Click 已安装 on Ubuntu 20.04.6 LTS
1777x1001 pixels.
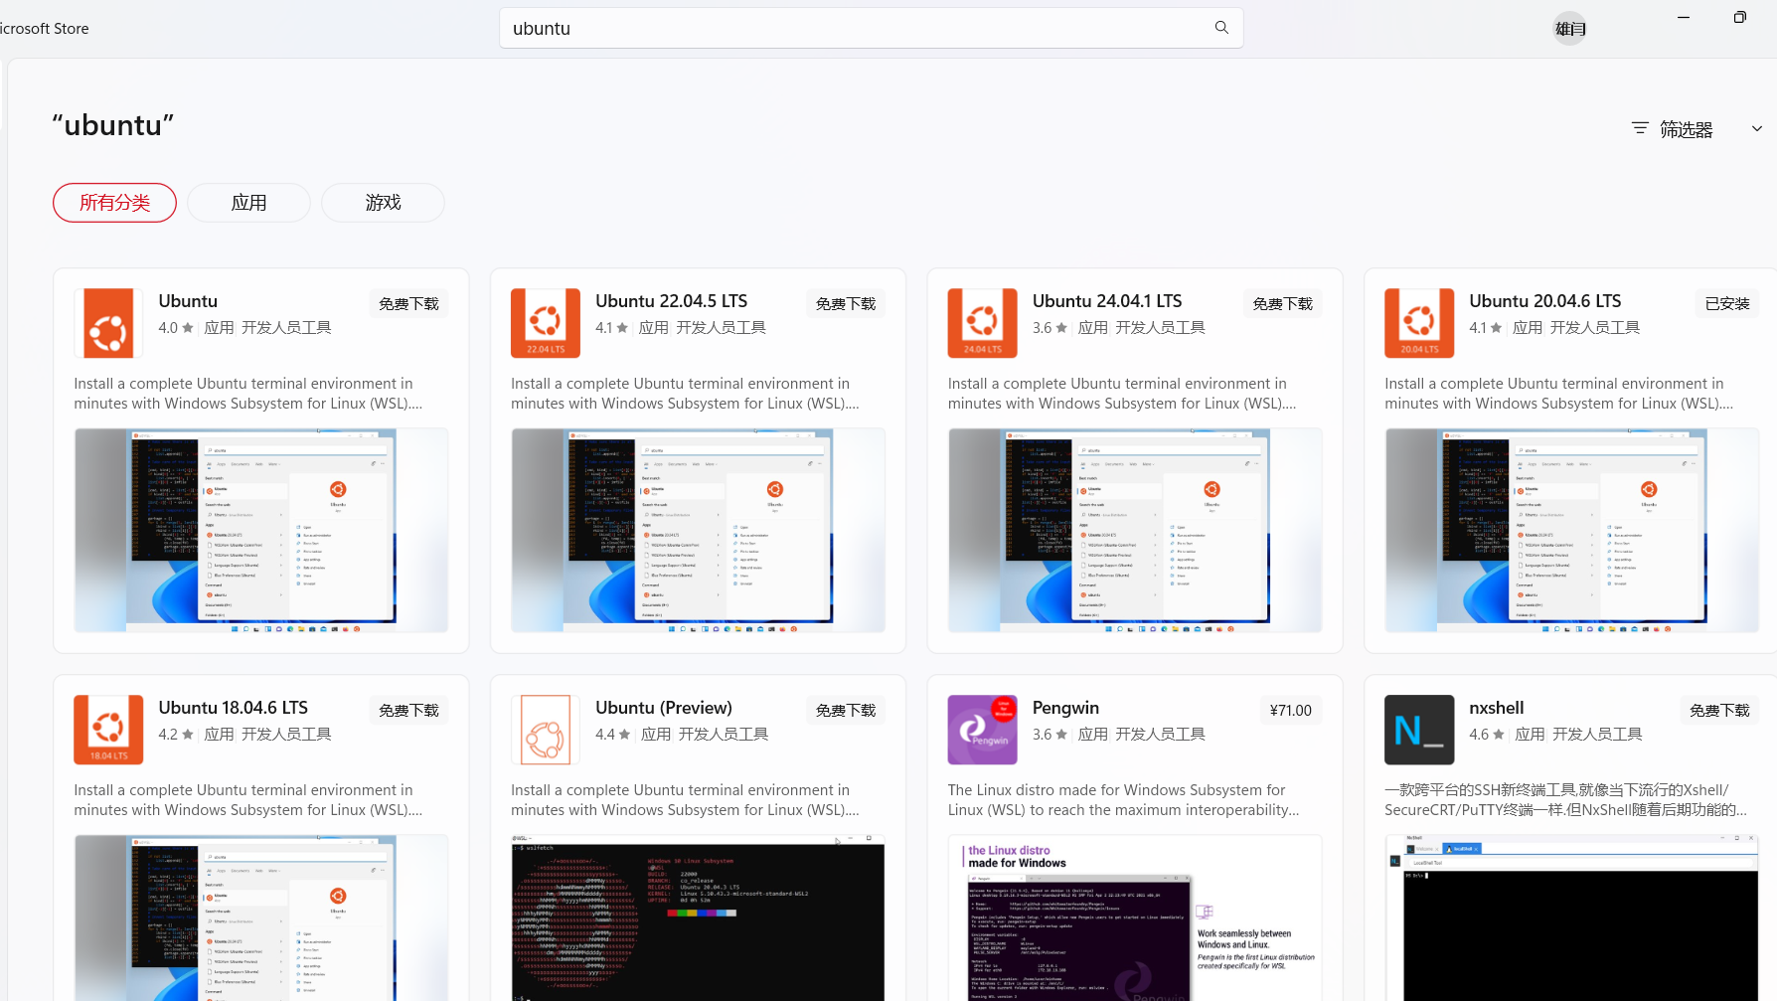1727,304
